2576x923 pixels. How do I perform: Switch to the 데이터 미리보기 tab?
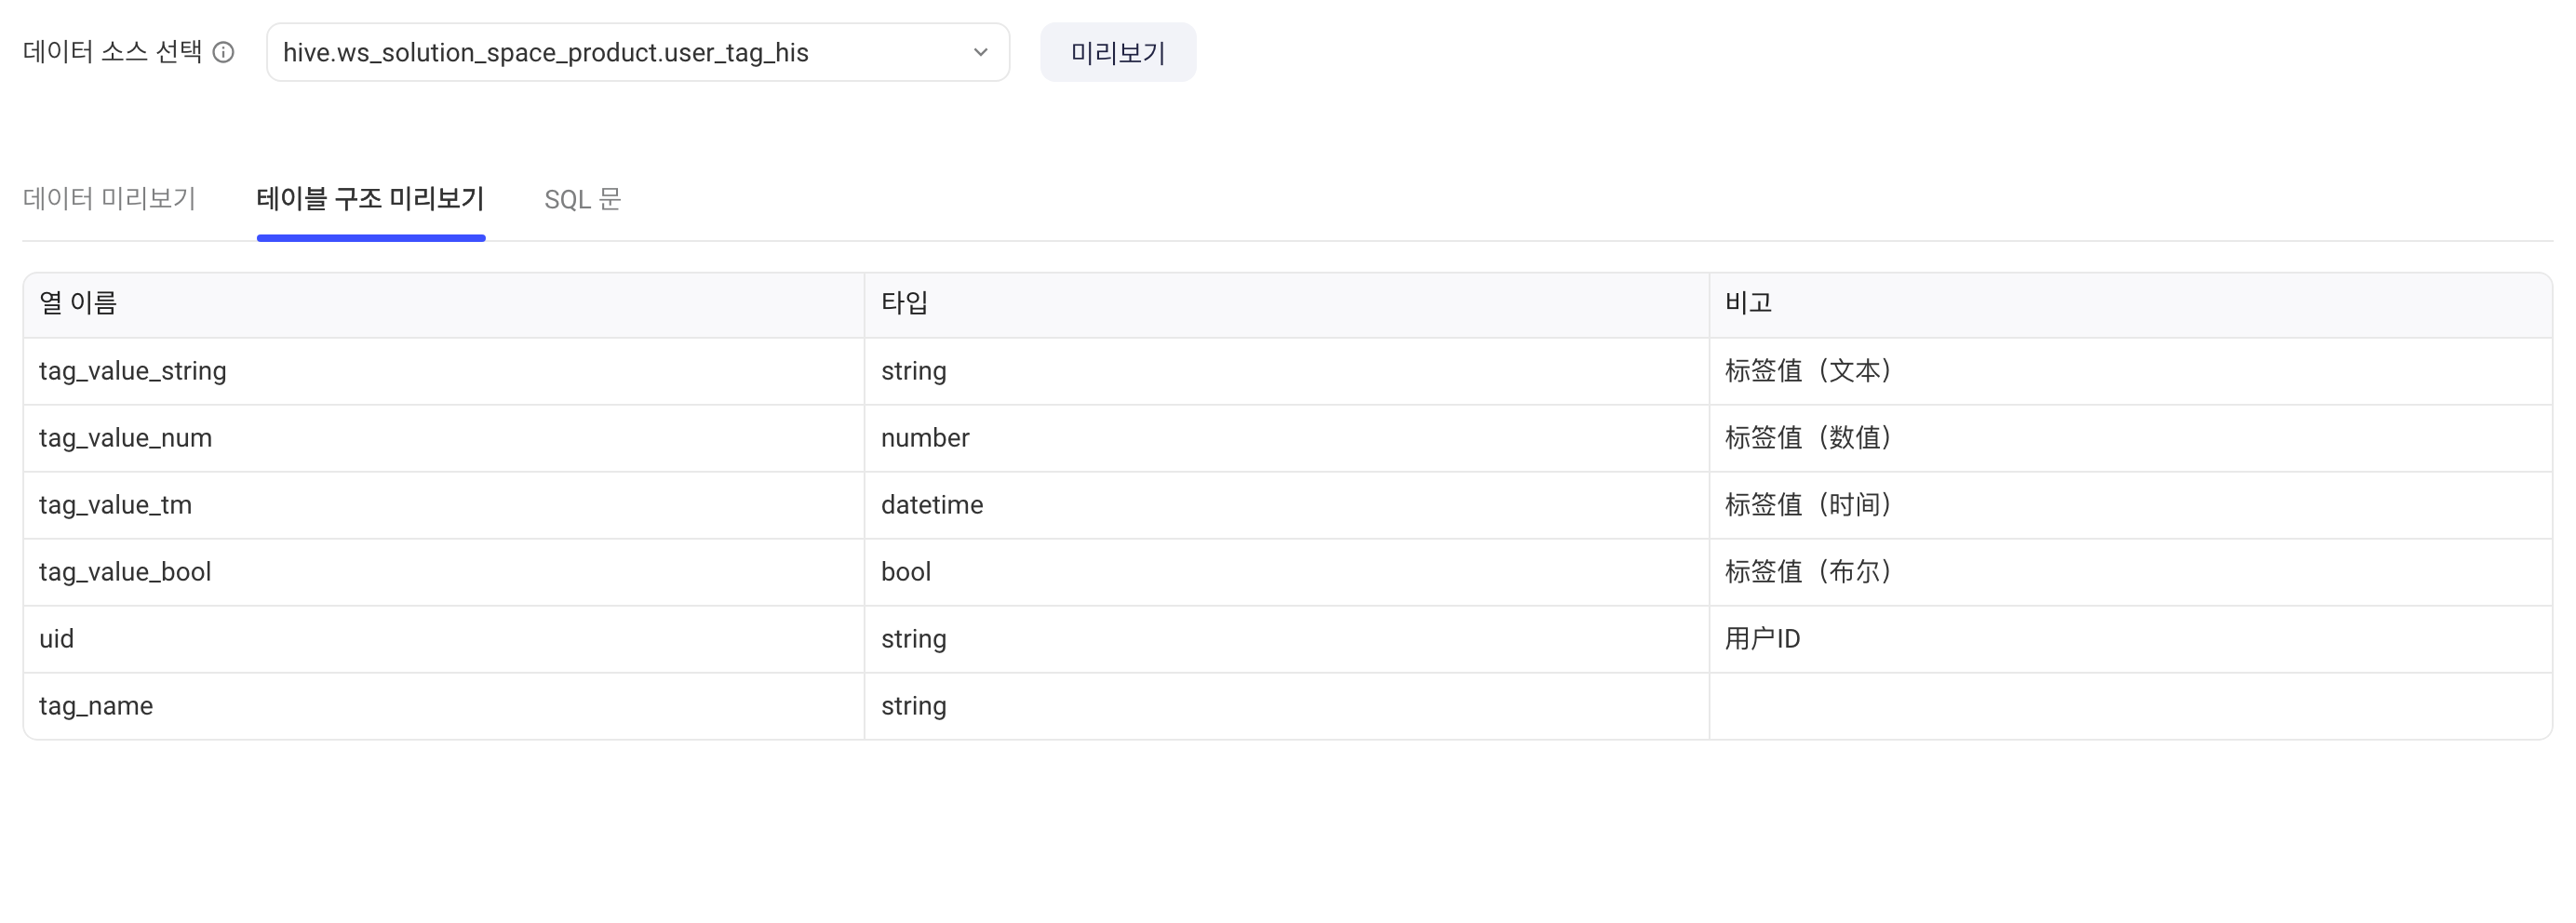click(x=109, y=199)
